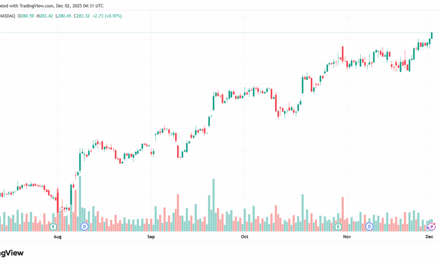This screenshot has width=439, height=264.
Task: Click the +2.73 (+0.97%) change readout
Action: point(107,16)
